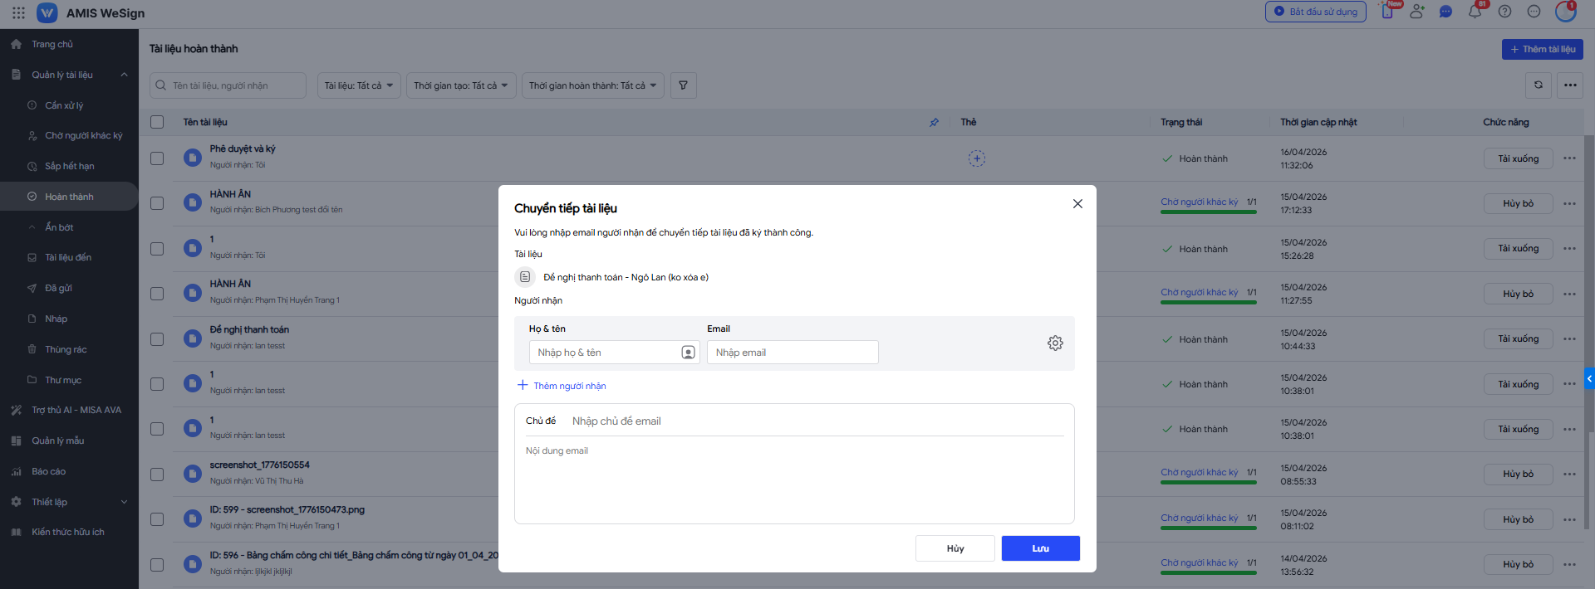Toggle the select-all checkbox in table header
Screen dimensions: 1595x589
tap(157, 122)
